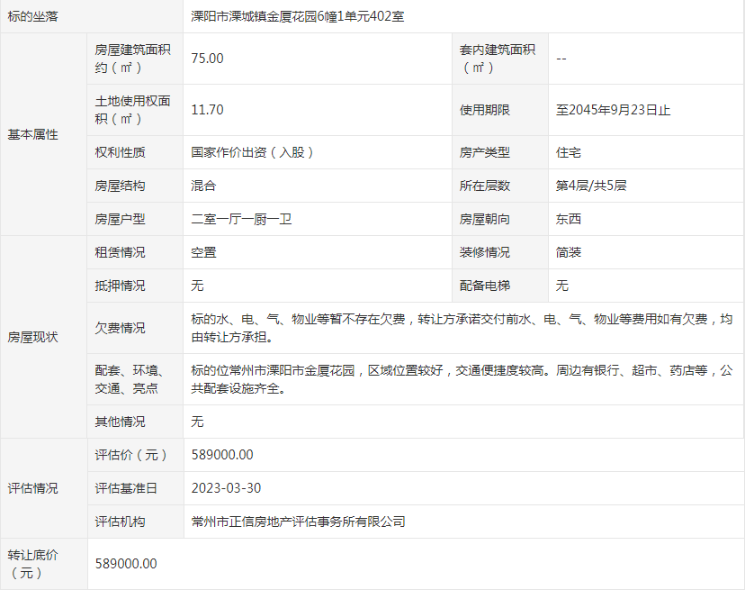Click the 配备电梯 label
The width and height of the screenshot is (745, 590).
pos(485,286)
